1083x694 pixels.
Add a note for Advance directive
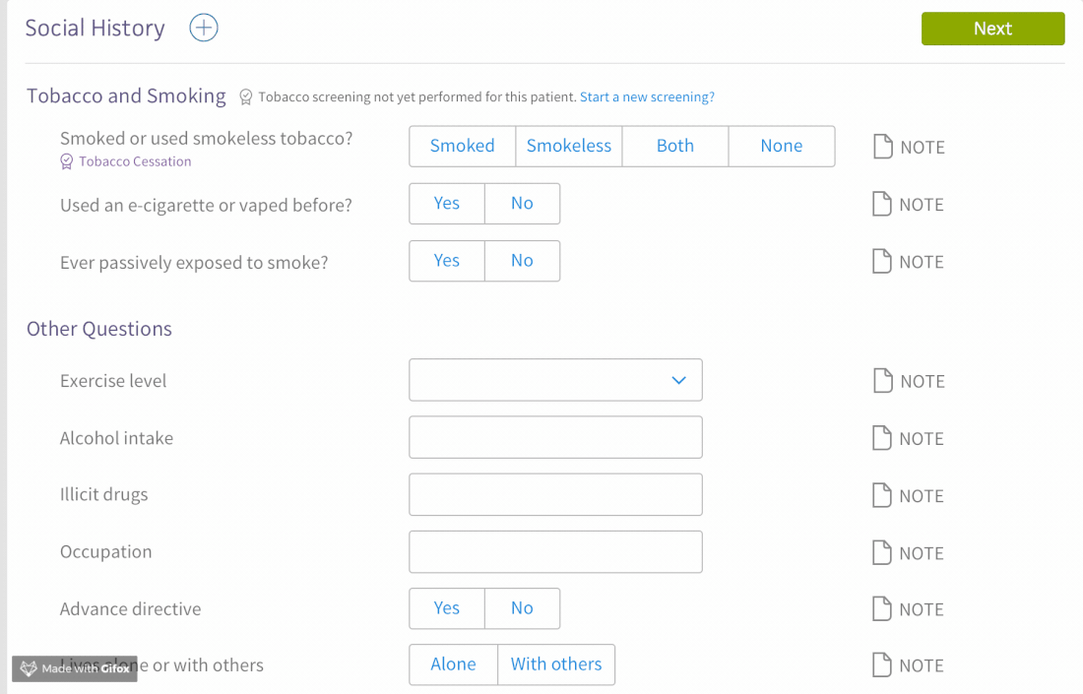point(882,608)
